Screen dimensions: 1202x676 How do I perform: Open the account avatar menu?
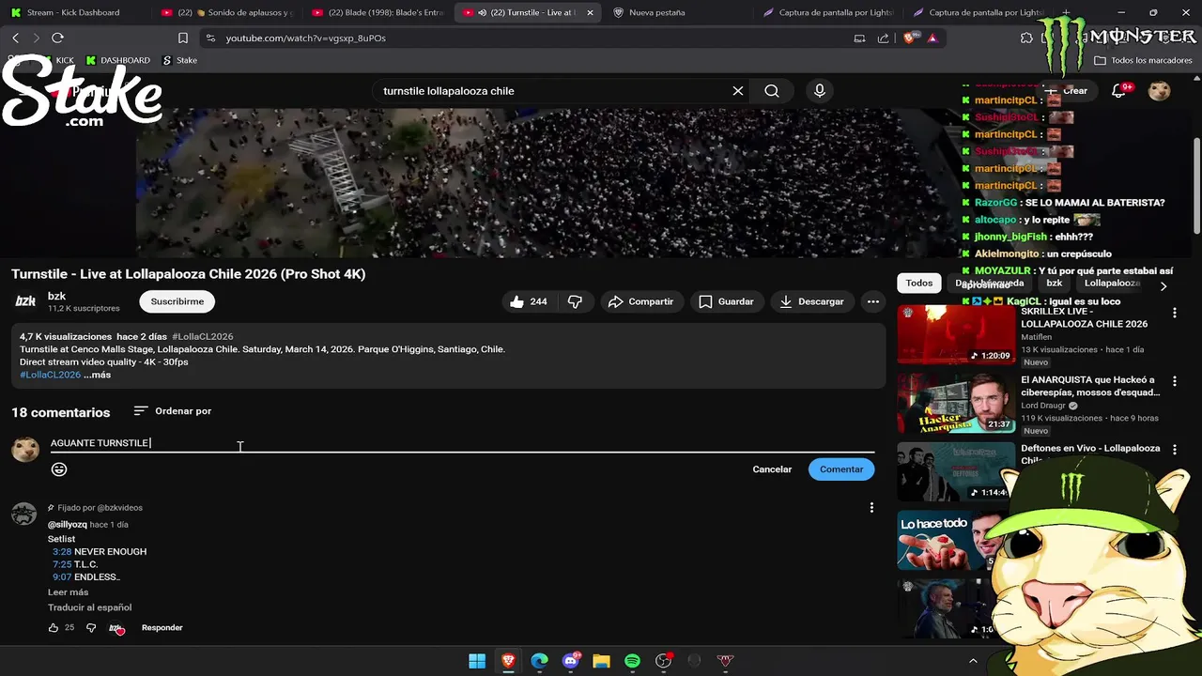coord(1160,91)
